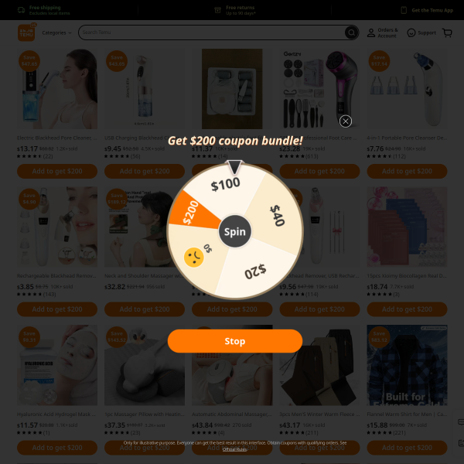
Task: Click the sad face $0 wheel segment
Action: pyautogui.click(x=196, y=256)
